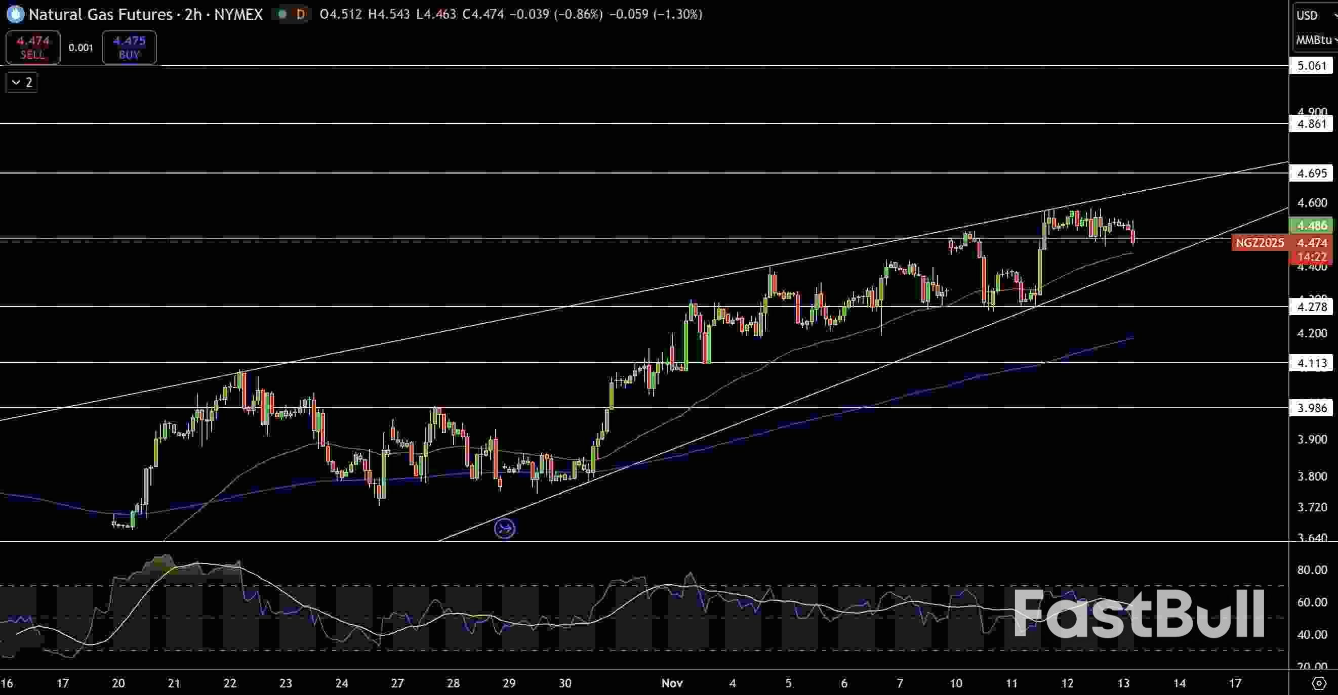Select the 5.061 horizontal line price label

pyautogui.click(x=1311, y=65)
